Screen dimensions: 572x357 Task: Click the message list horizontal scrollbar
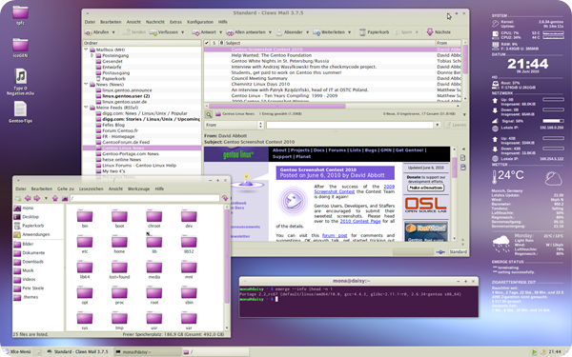pyautogui.click(x=276, y=106)
